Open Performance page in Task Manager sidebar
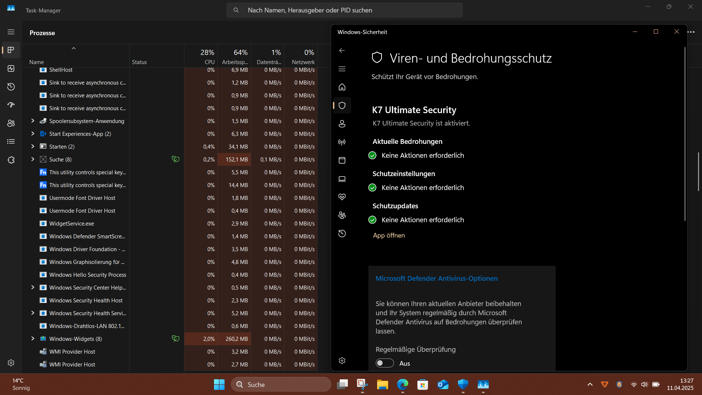702x395 pixels. point(11,68)
